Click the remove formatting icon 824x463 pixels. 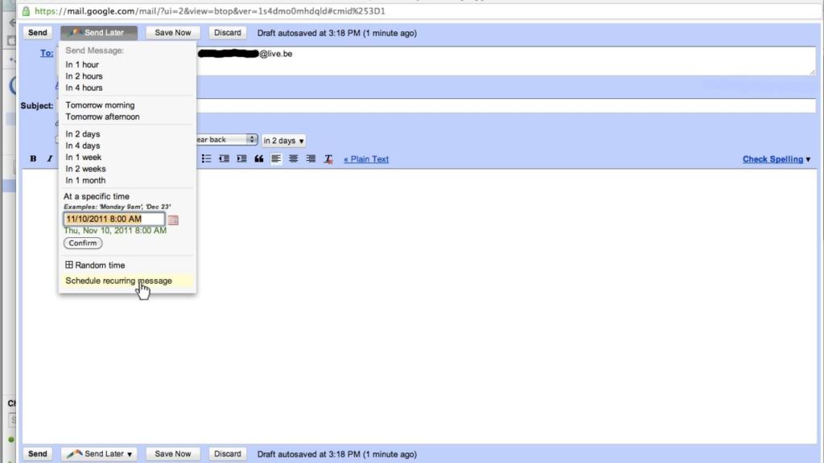pos(328,159)
